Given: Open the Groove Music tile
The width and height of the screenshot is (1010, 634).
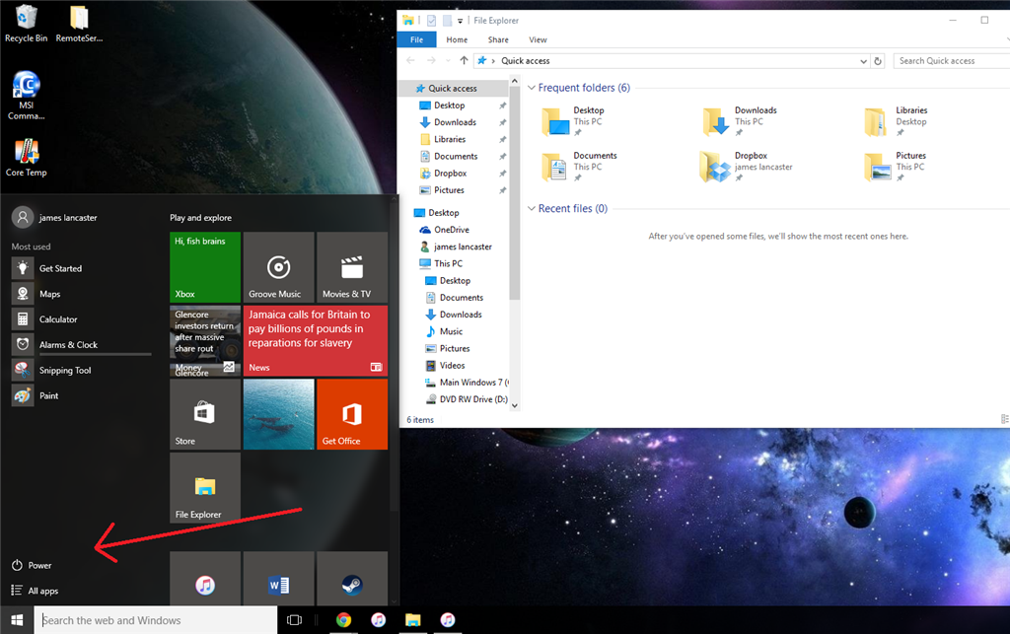Looking at the screenshot, I should [278, 267].
